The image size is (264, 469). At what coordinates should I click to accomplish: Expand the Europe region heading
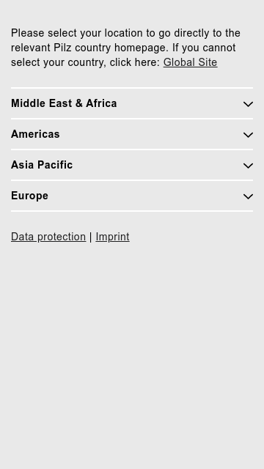[x=132, y=196]
